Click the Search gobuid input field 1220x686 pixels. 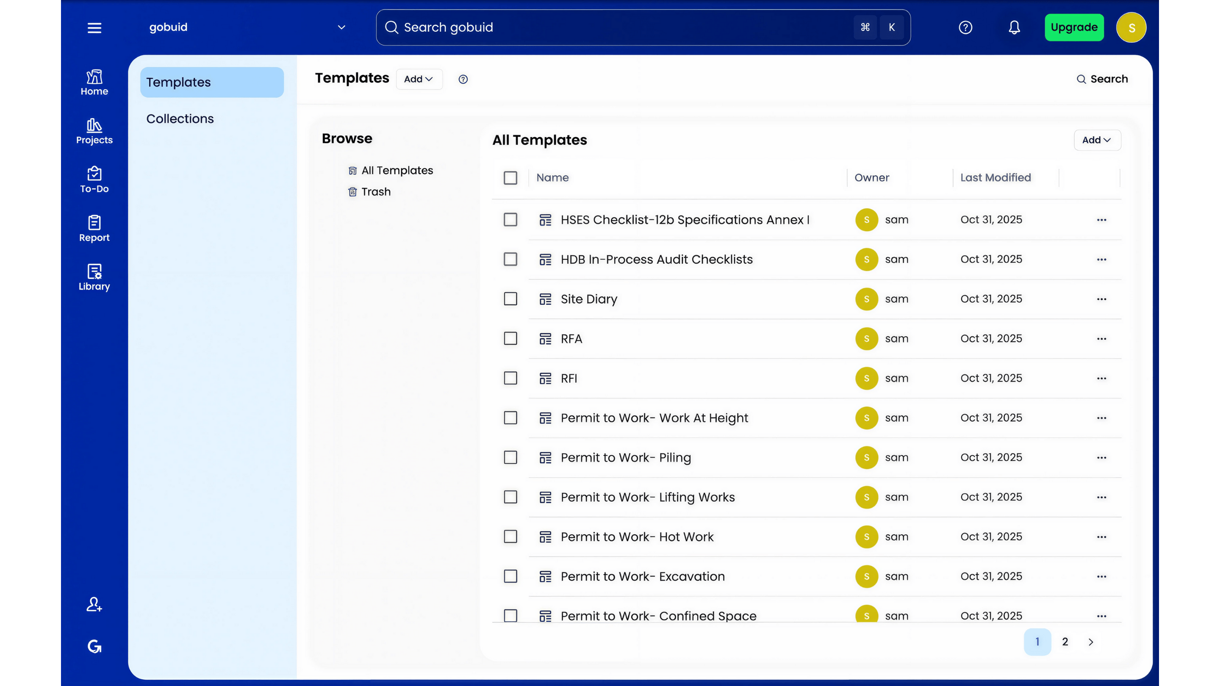(616, 28)
